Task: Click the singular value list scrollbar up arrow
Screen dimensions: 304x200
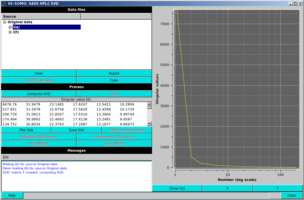Action: (149, 104)
